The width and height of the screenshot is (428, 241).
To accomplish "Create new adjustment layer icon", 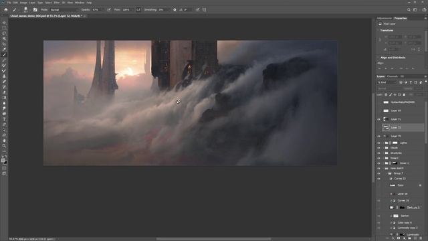I will click(x=404, y=238).
